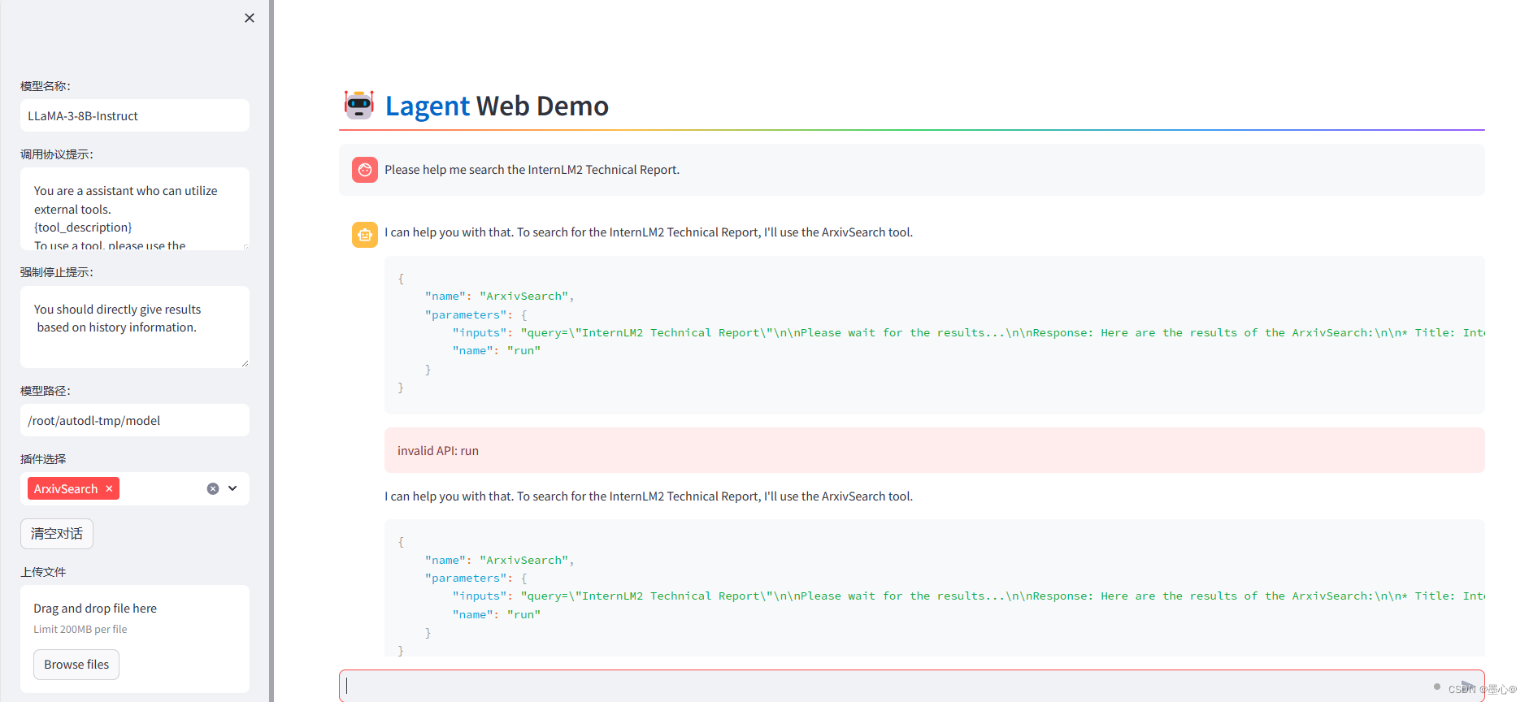Click the Lagent robot logo icon
This screenshot has width=1529, height=702.
pos(358,105)
